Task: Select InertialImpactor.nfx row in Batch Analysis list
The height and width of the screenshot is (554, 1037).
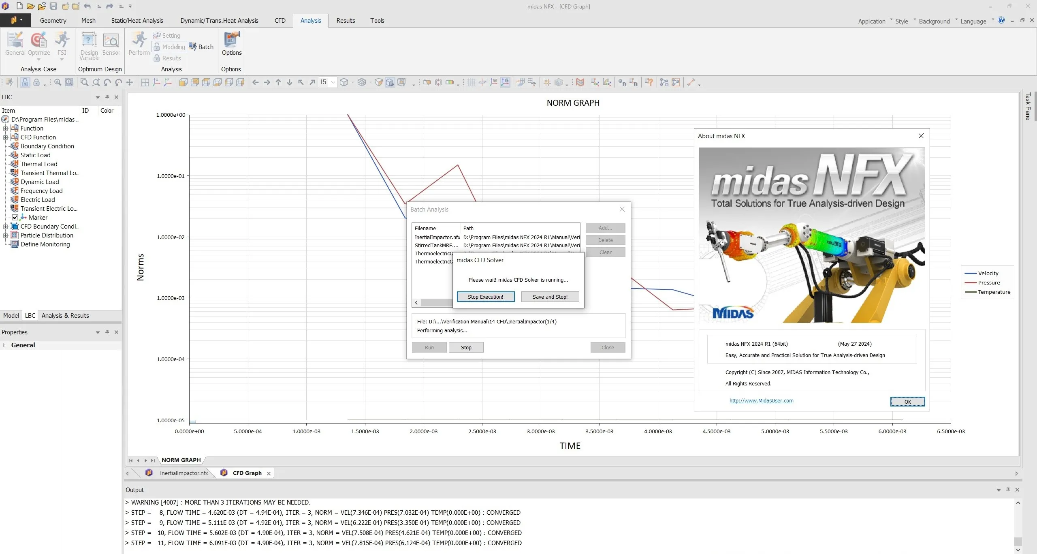Action: coord(497,237)
